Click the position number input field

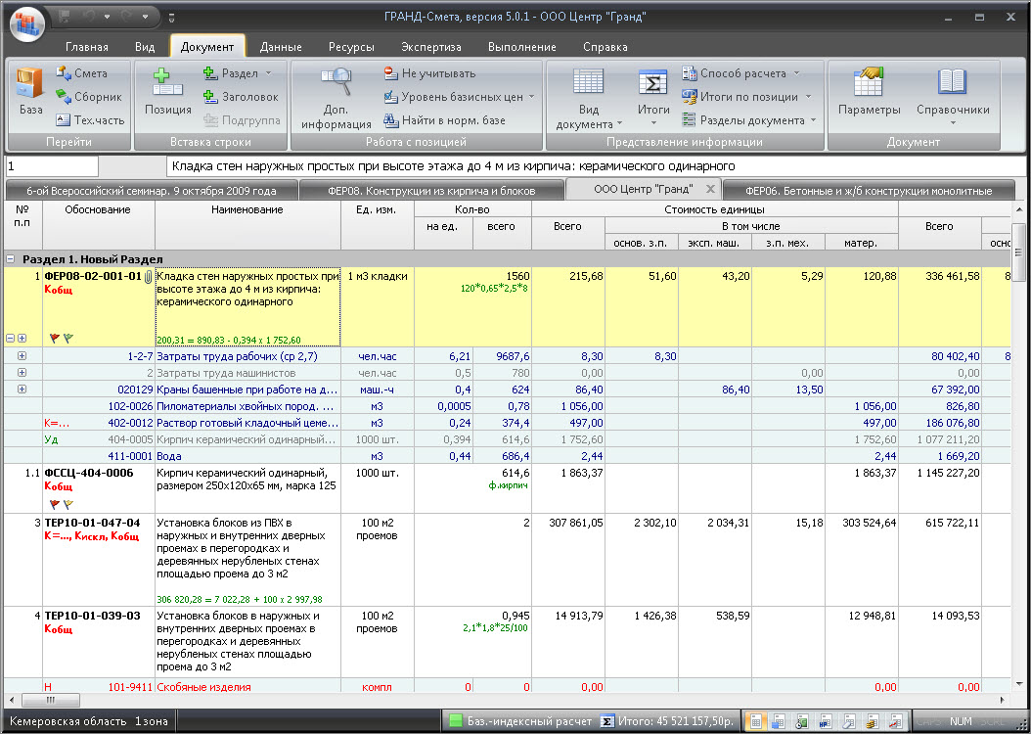[52, 166]
